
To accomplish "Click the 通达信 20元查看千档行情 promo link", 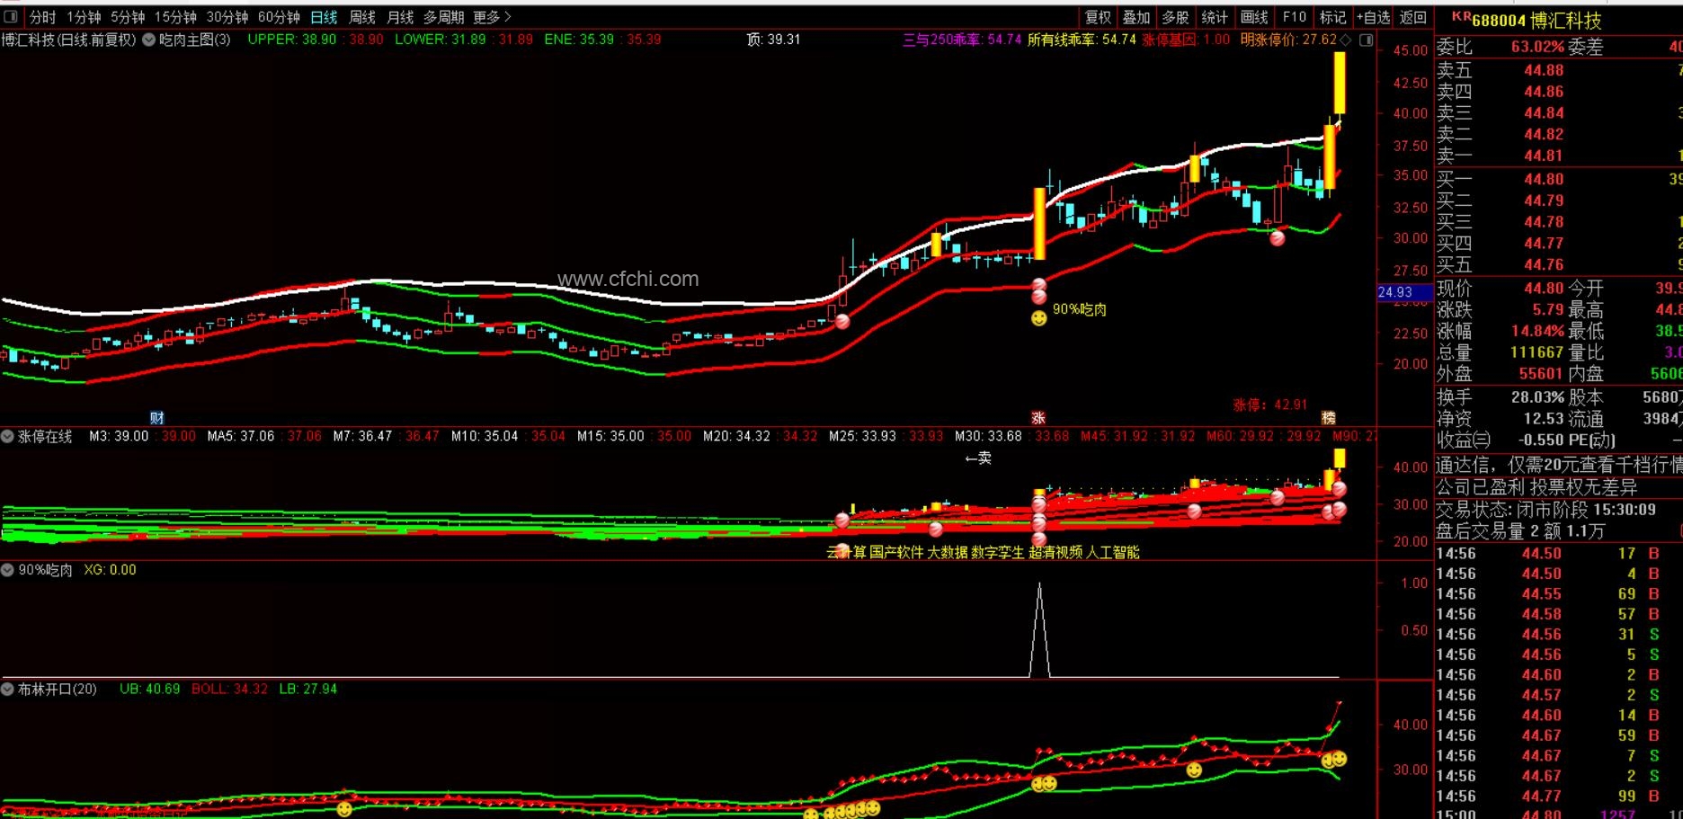I will point(1559,465).
